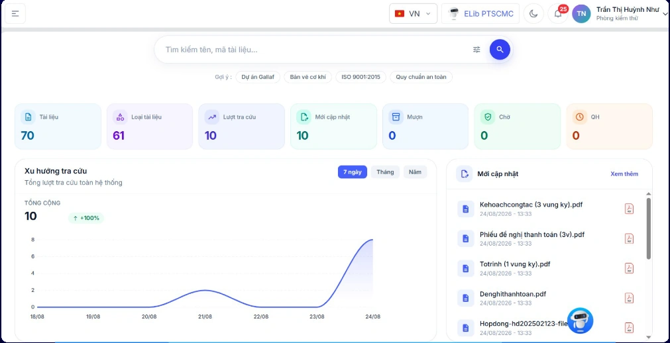The height and width of the screenshot is (343, 670).
Task: Click the Mượn archive icon
Action: (396, 117)
